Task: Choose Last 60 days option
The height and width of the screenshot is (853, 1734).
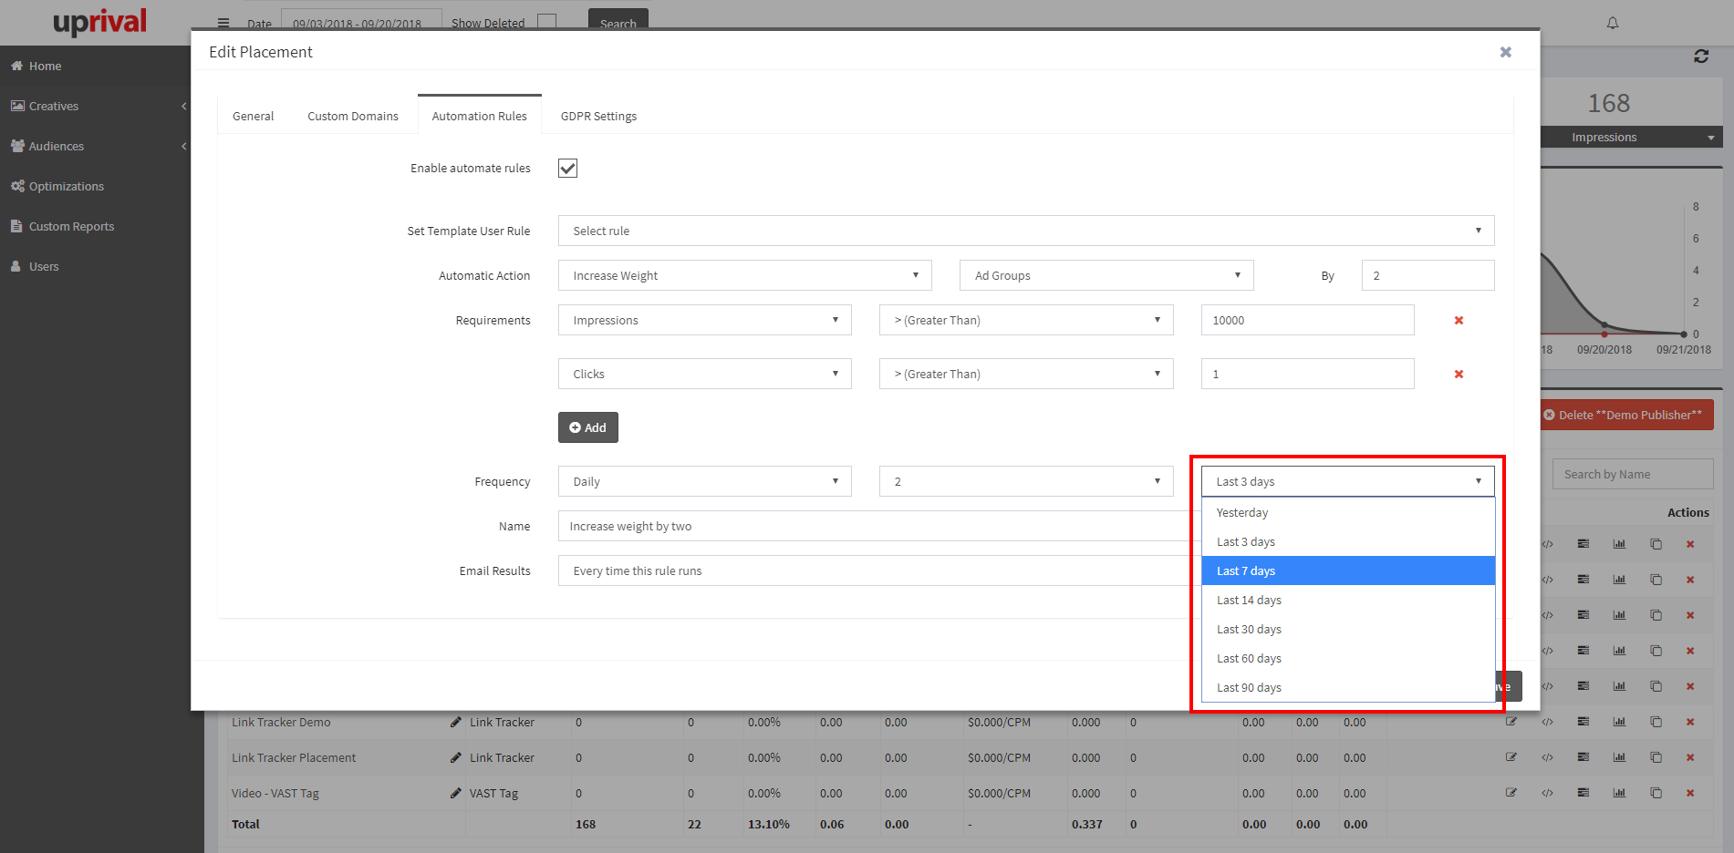Action: tap(1348, 658)
